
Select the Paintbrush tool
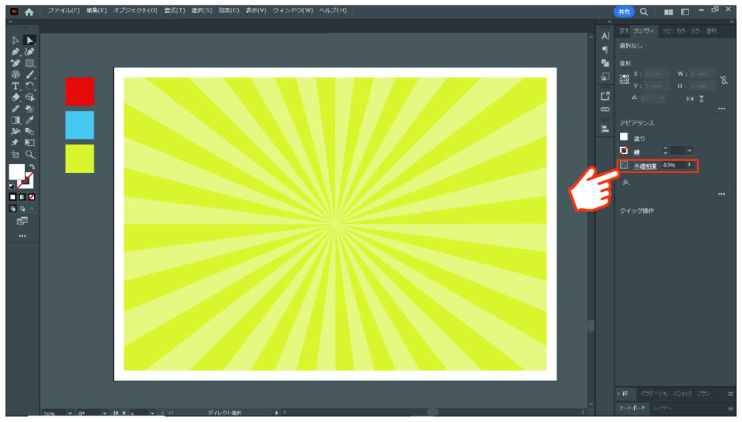pyautogui.click(x=29, y=75)
